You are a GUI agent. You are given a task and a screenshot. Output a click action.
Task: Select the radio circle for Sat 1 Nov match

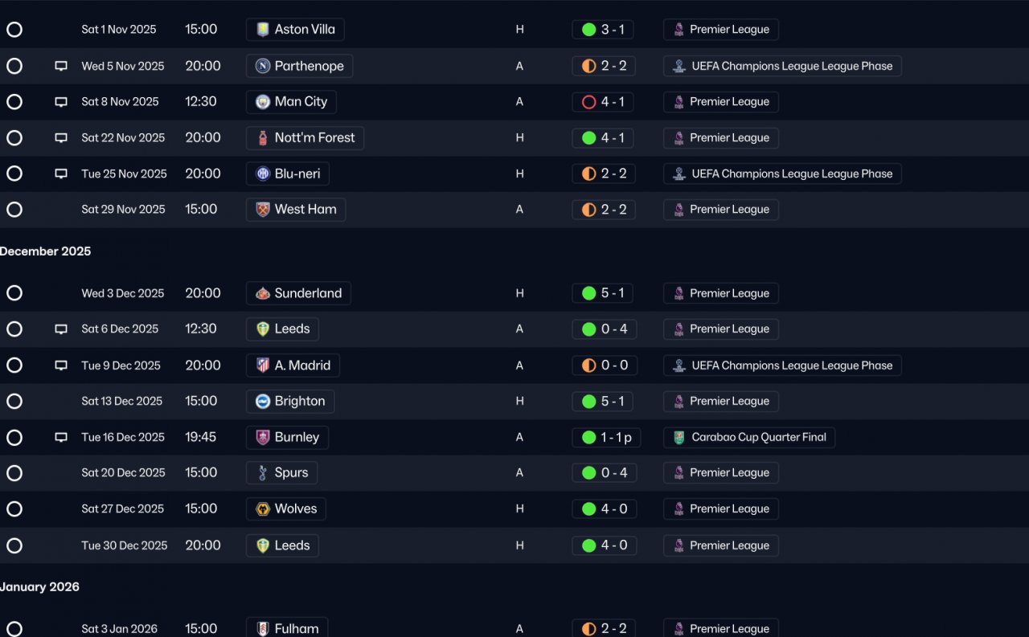[x=14, y=30]
